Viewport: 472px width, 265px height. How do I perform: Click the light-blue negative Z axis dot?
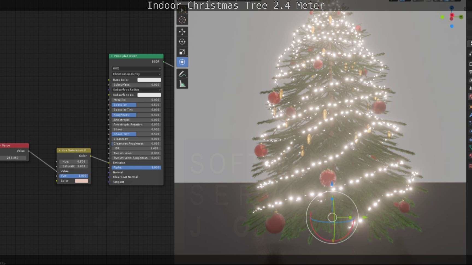tap(452, 26)
